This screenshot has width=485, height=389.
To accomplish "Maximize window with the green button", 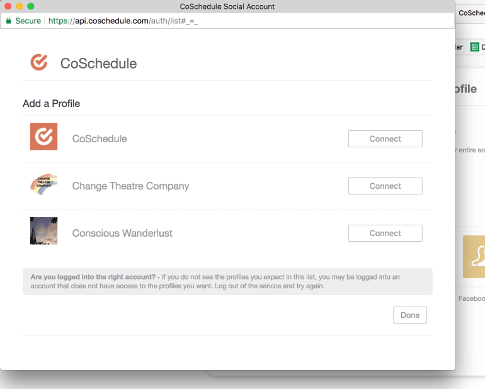I will click(x=31, y=6).
